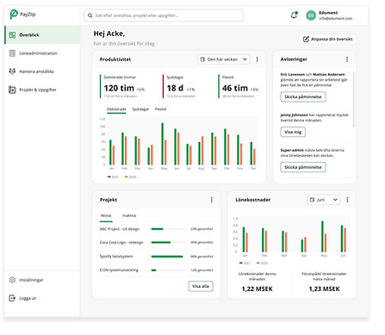The width and height of the screenshot is (385, 335).
Task: Click 2021 legend under productivity chart
Action: click(x=113, y=177)
